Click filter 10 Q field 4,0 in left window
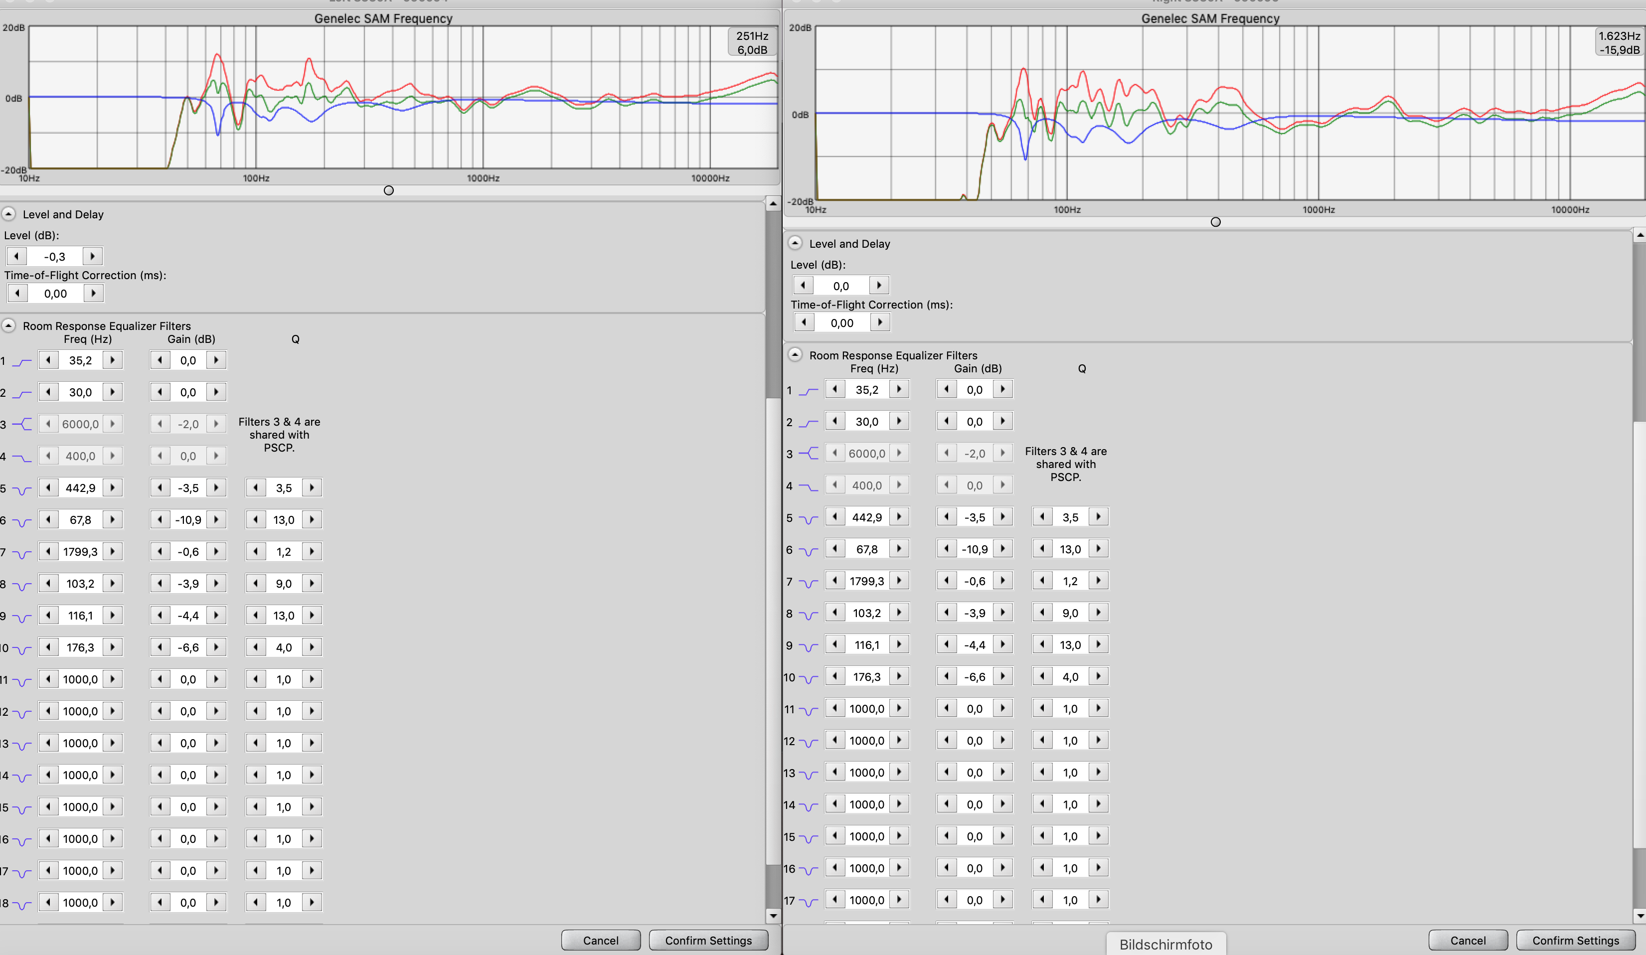 tap(284, 648)
